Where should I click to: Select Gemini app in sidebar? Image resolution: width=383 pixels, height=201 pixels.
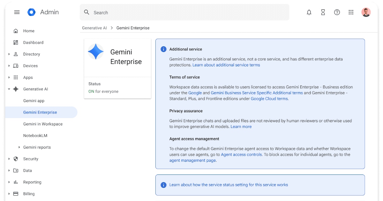coord(34,101)
